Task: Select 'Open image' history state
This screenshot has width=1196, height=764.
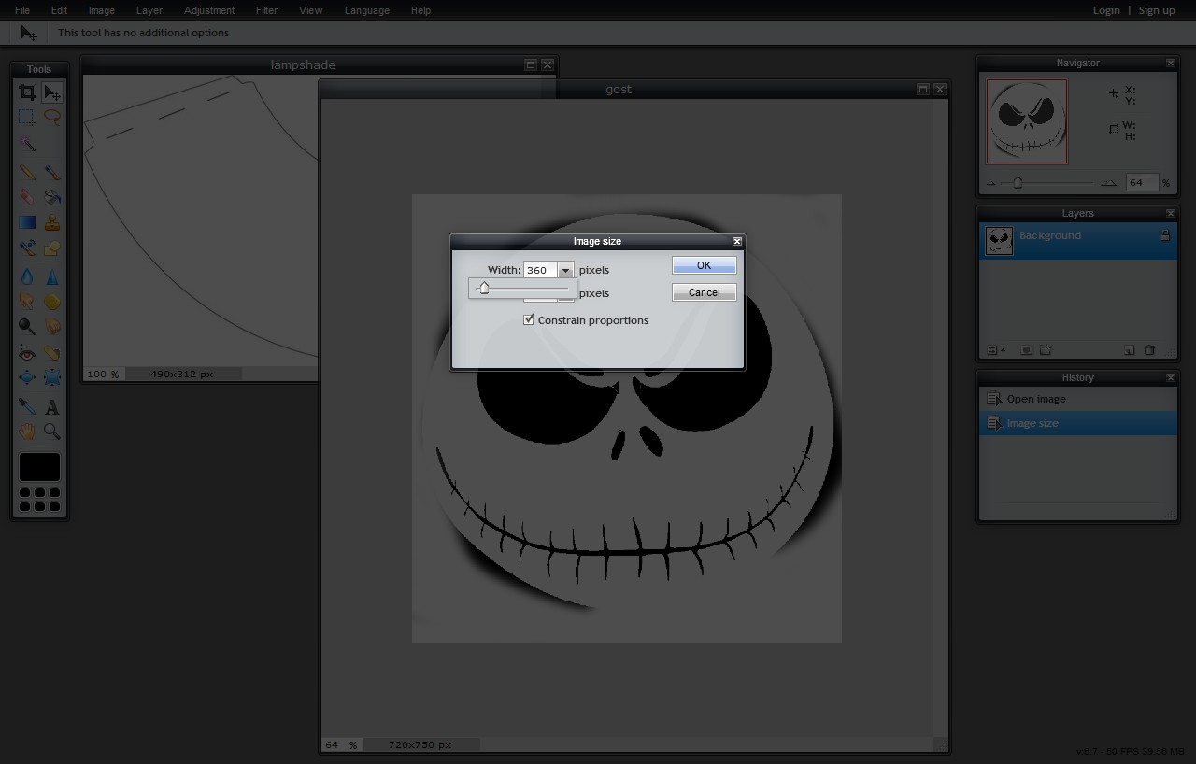Action: pyautogui.click(x=1077, y=399)
